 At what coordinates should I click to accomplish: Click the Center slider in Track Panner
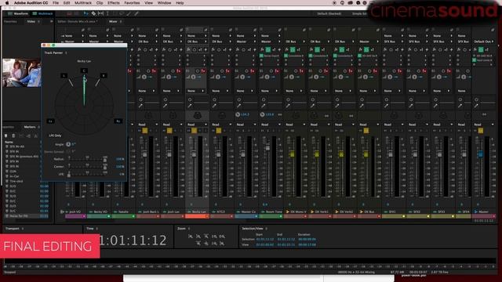87,167
